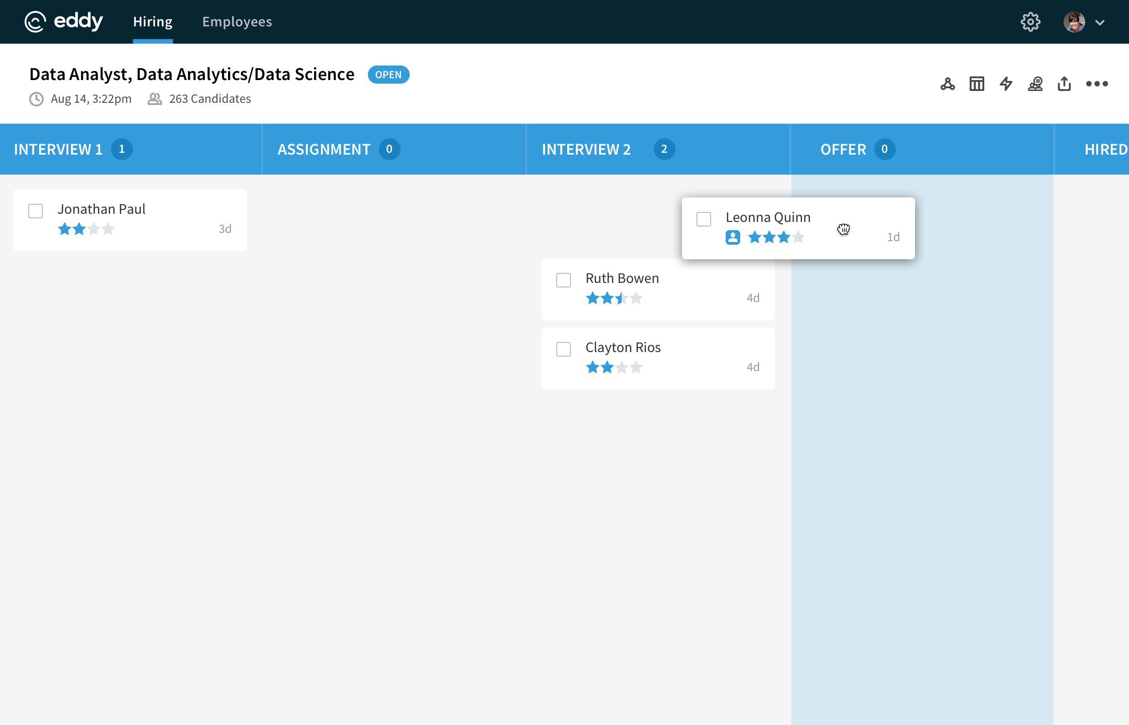Click the lightning bolt automation icon

click(x=1006, y=84)
